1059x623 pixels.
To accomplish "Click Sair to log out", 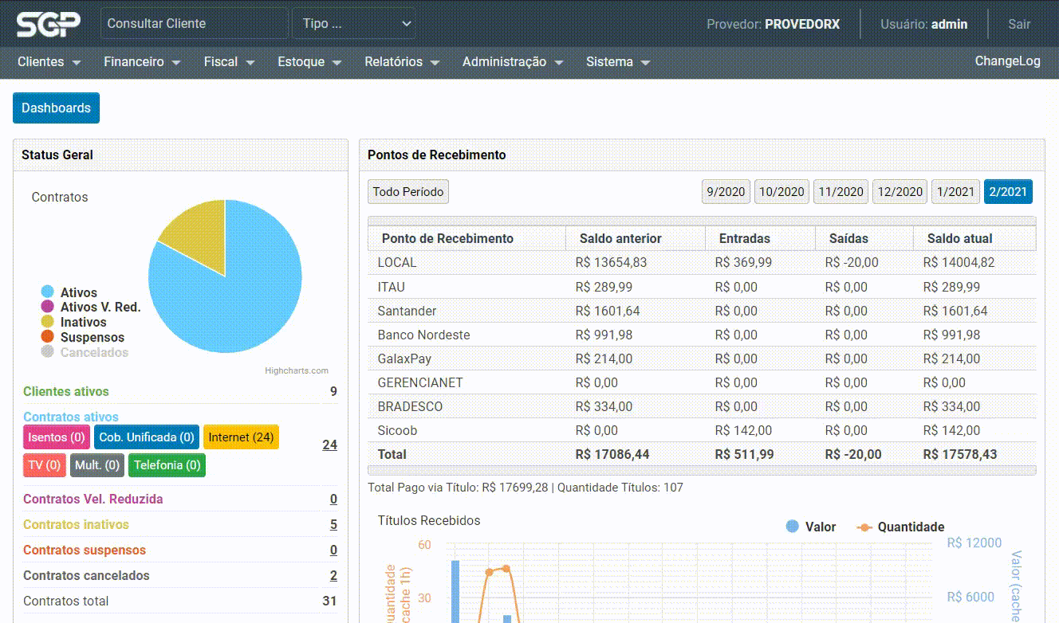I will coord(1019,24).
